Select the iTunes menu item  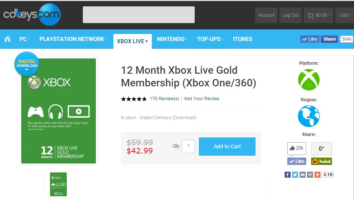[x=242, y=39]
